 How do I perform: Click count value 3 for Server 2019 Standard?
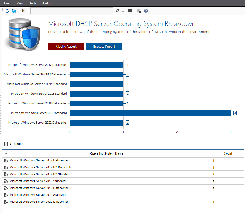[x=213, y=195]
